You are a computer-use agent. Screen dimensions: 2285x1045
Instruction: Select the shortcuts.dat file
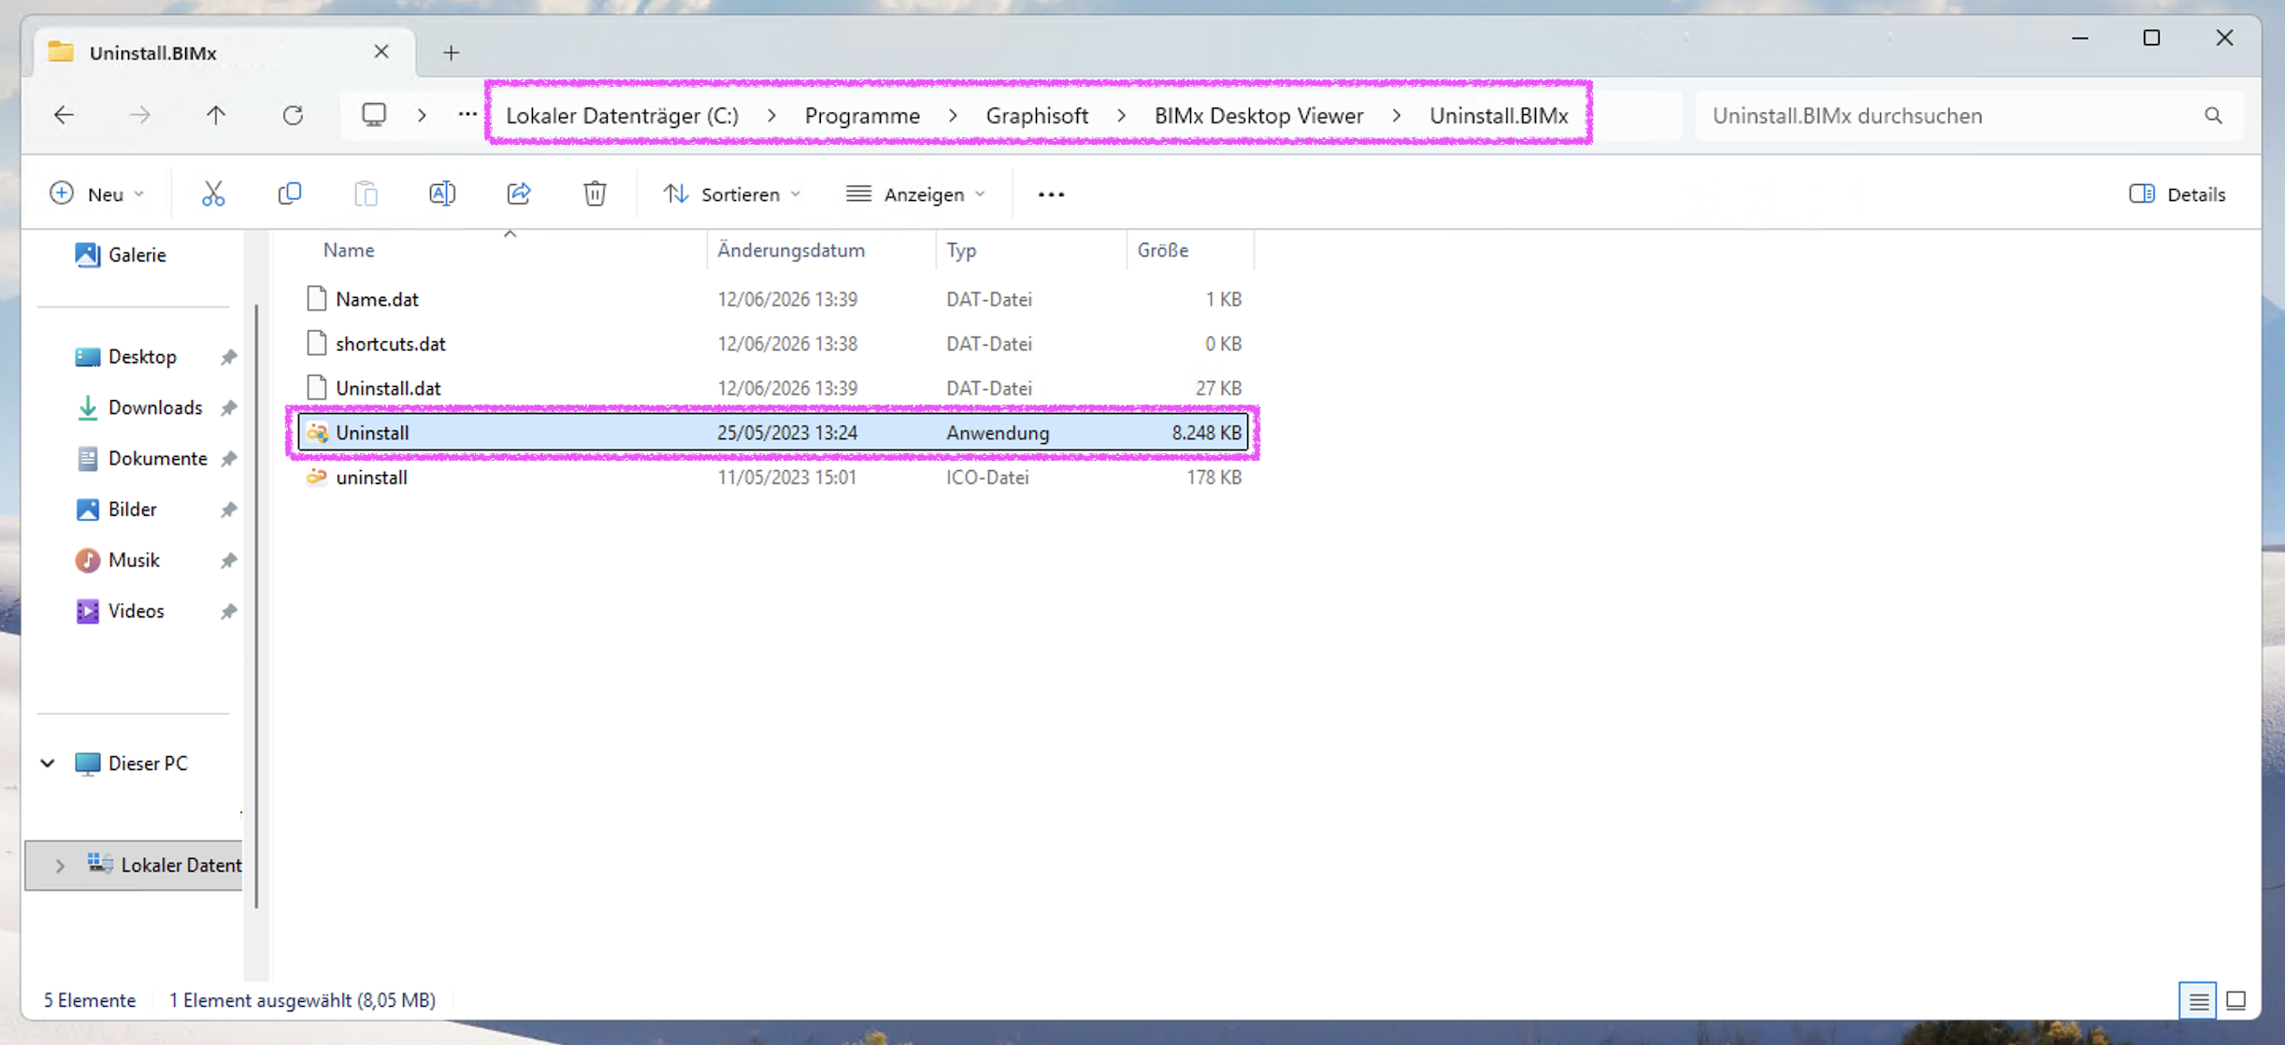pos(774,344)
